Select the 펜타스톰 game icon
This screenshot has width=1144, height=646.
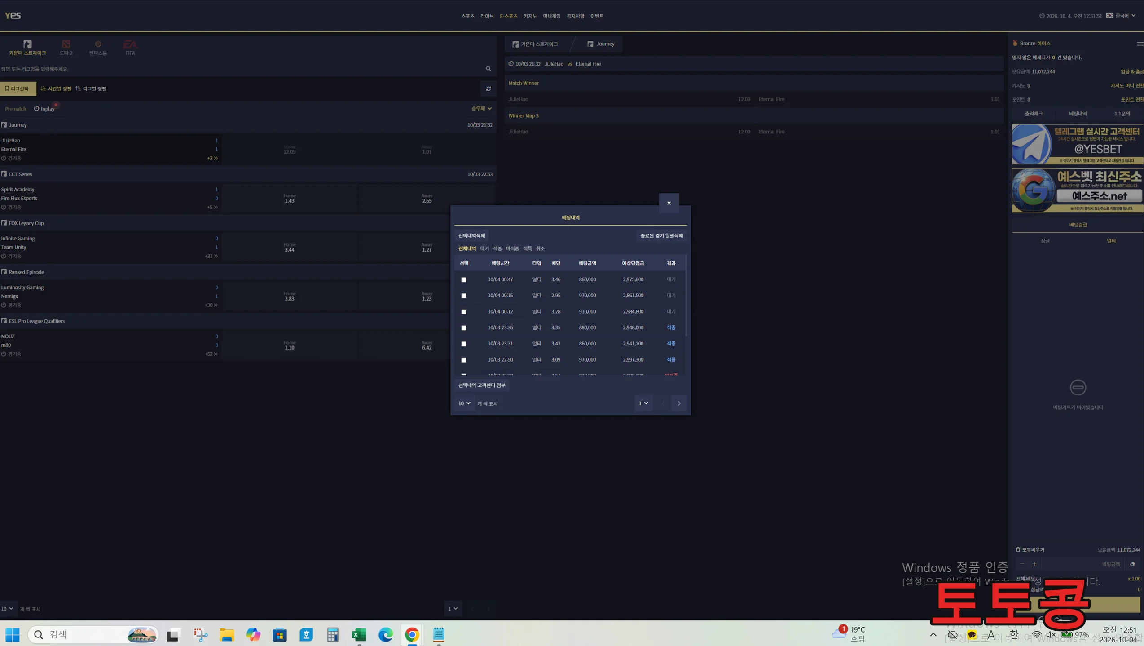coord(98,48)
